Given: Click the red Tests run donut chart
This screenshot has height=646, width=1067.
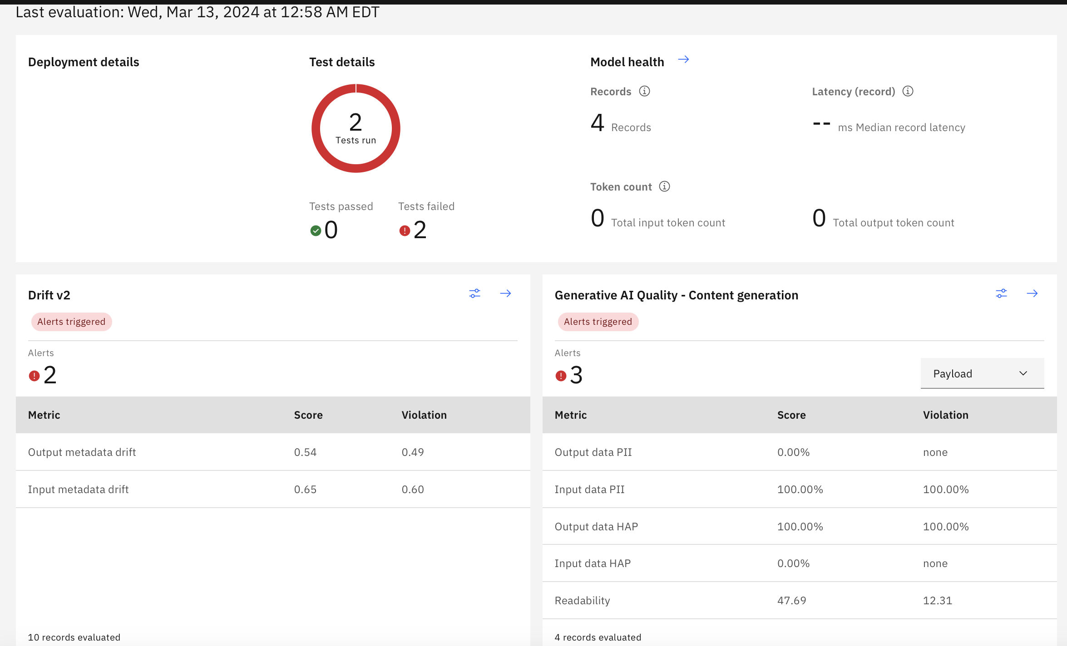Looking at the screenshot, I should pyautogui.click(x=356, y=128).
